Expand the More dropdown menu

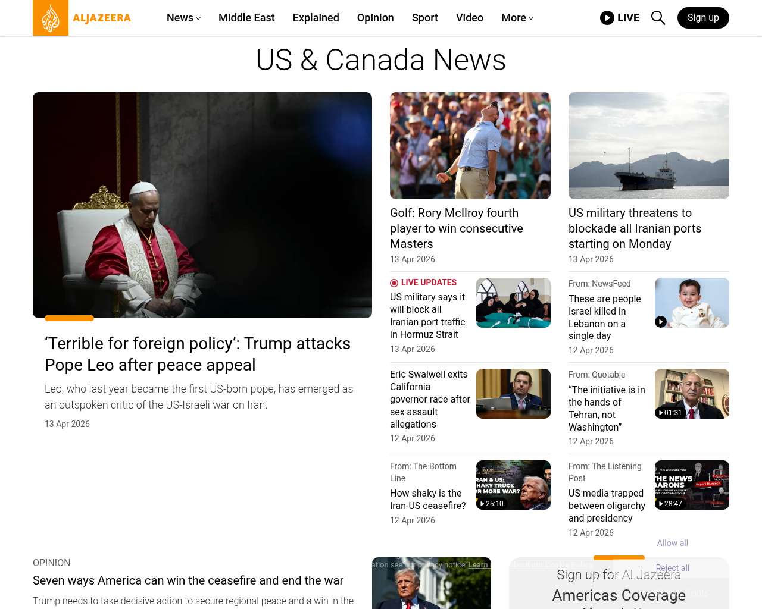[517, 18]
